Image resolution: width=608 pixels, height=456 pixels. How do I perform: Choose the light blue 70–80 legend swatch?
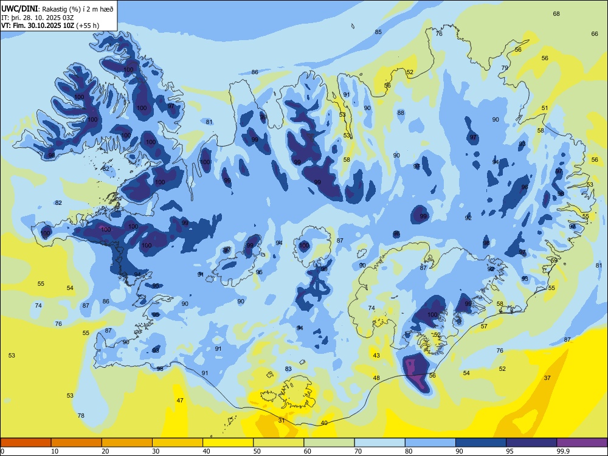pos(379,443)
